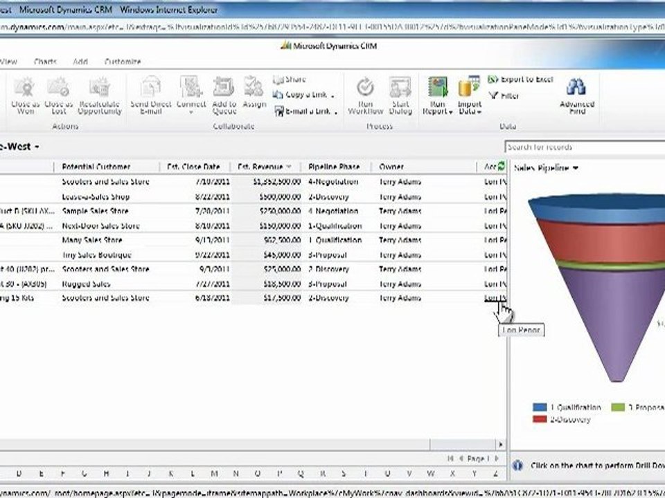Screen dimensions: 665x498
Task: Click the Search for records field
Action: click(585, 147)
